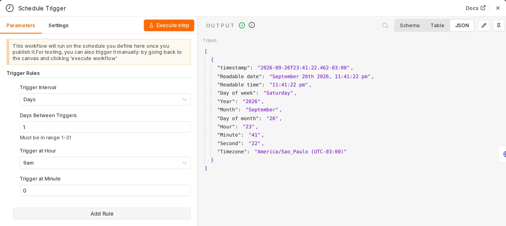Click the Schedule Trigger clock icon
The width and height of the screenshot is (506, 226).
[x=10, y=8]
